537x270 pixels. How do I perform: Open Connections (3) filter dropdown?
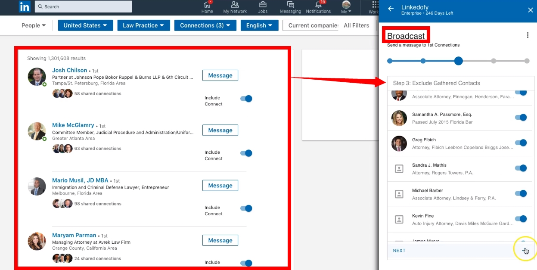pyautogui.click(x=205, y=25)
